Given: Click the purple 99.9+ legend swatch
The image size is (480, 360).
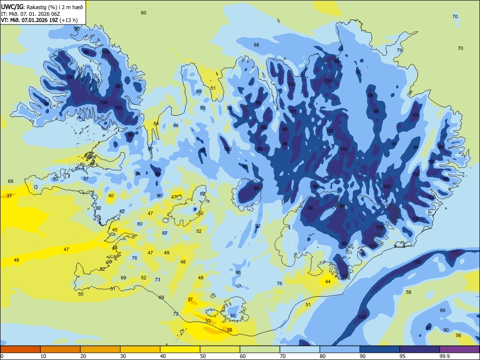Looking at the screenshot, I should 459,349.
